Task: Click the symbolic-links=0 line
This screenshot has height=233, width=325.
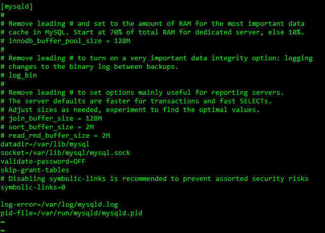Action: pyautogui.click(x=33, y=187)
